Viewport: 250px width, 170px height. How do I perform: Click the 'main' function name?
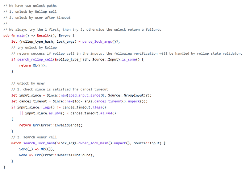[x=21, y=35]
